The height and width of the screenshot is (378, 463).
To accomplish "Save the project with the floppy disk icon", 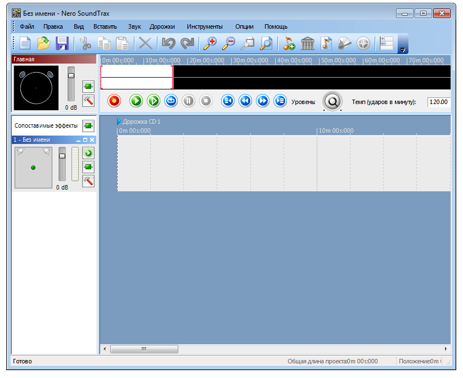I will point(62,43).
